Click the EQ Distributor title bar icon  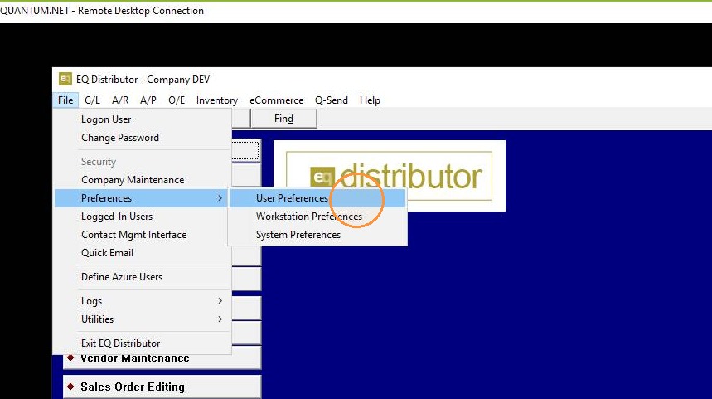point(65,79)
